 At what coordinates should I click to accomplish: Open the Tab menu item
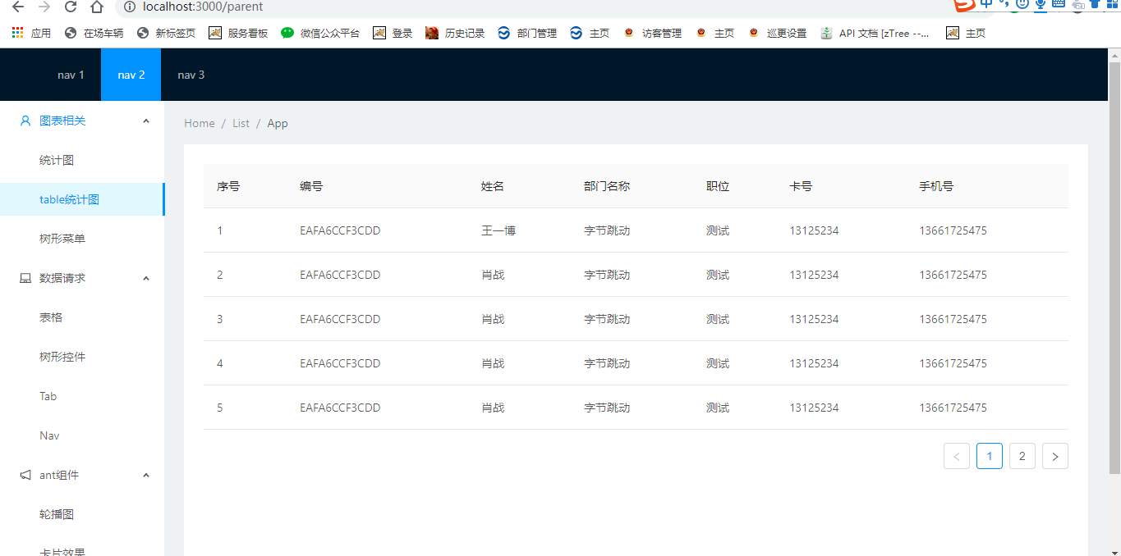click(82, 396)
